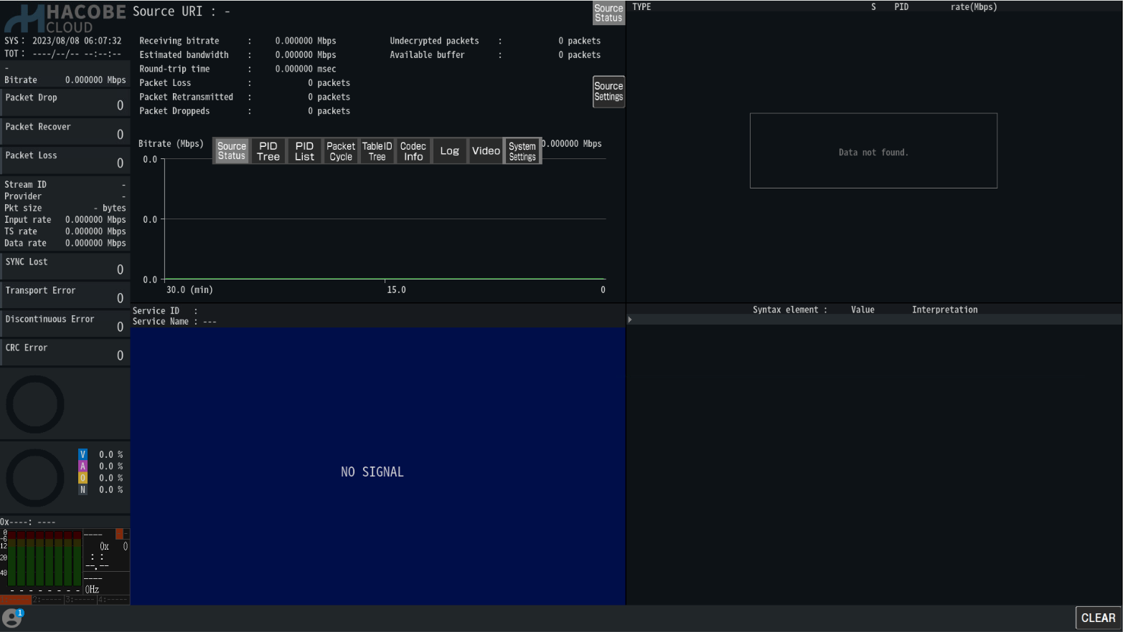The image size is (1123, 632).
Task: Toggle the top-right Source Status button
Action: coord(609,13)
